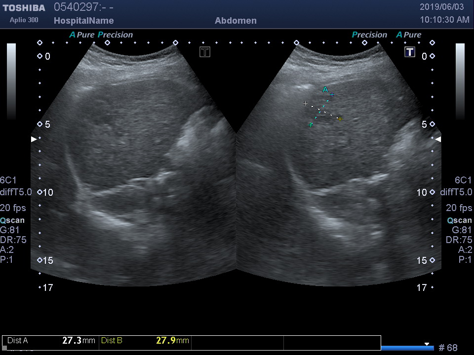
Task: Select the yellow caliper cross marker
Action: [x=340, y=119]
